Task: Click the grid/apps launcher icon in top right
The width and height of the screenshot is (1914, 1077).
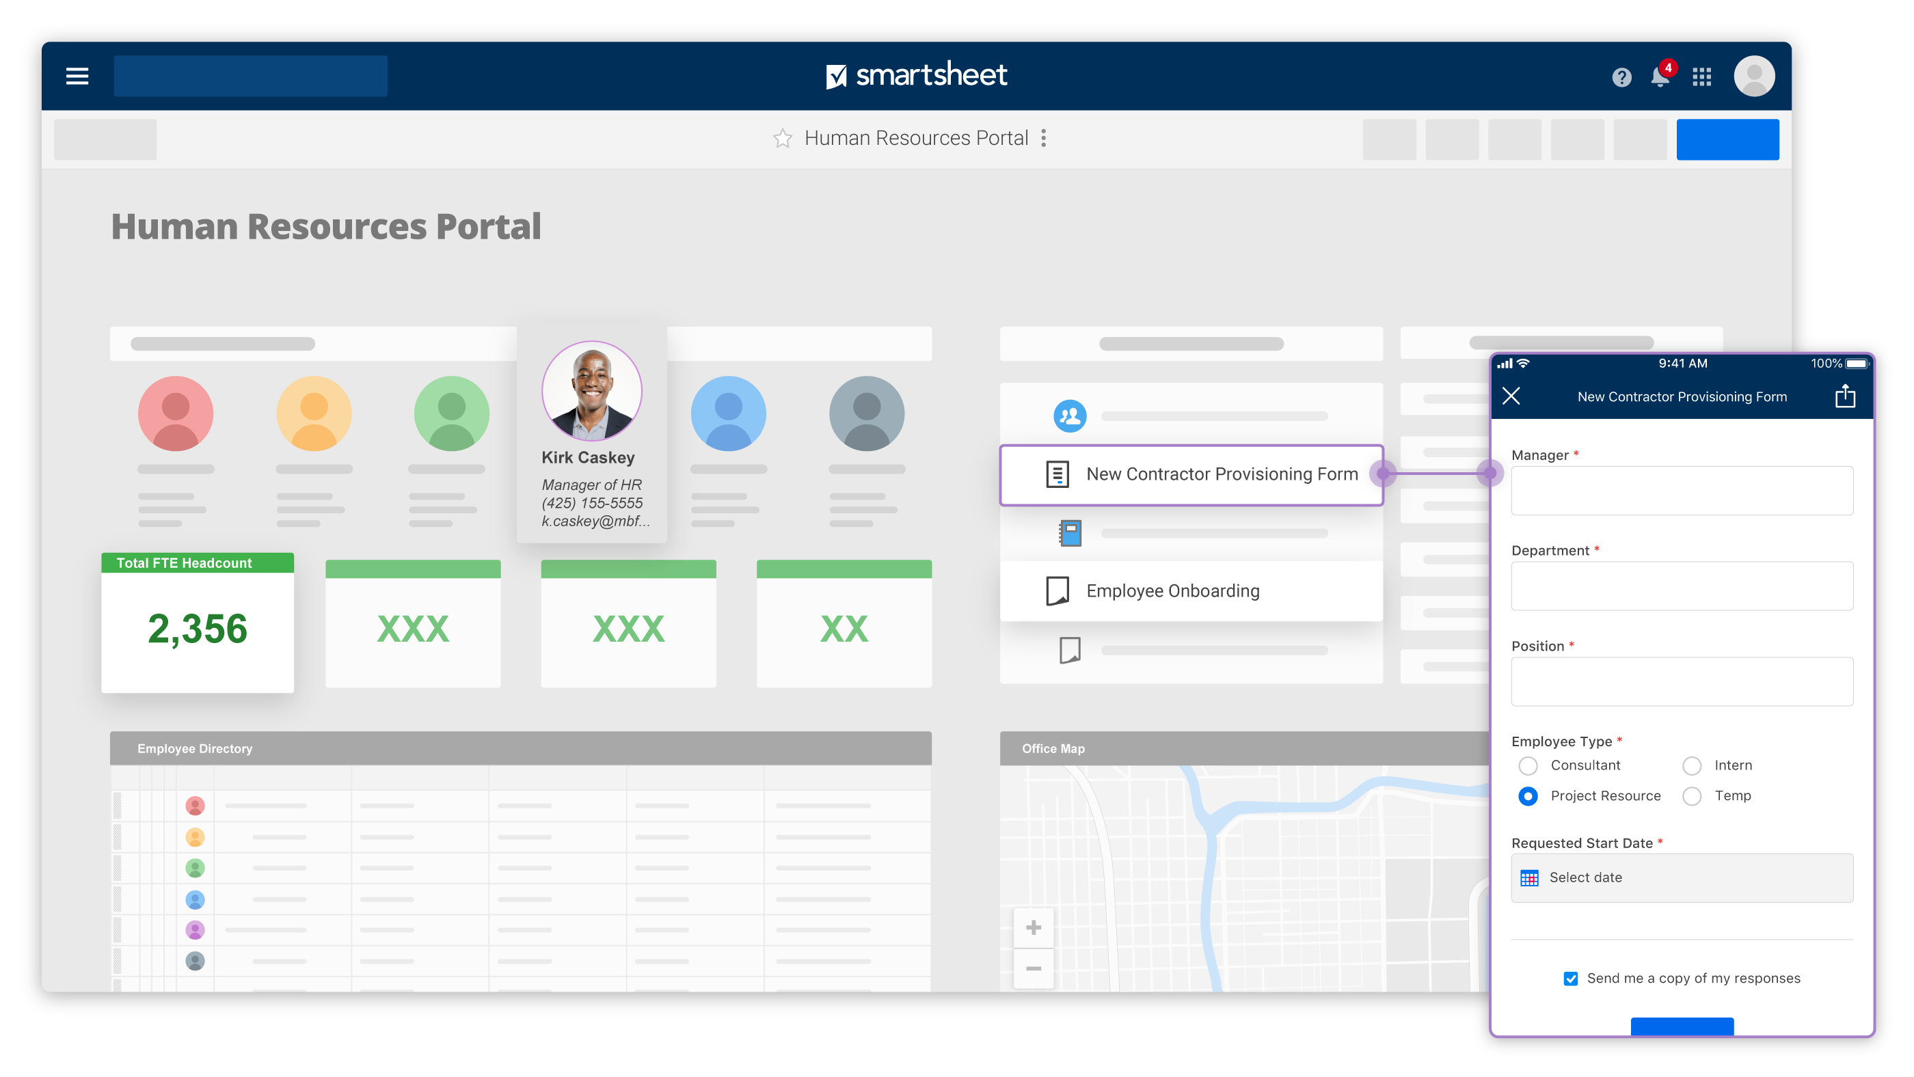Action: 1703,75
